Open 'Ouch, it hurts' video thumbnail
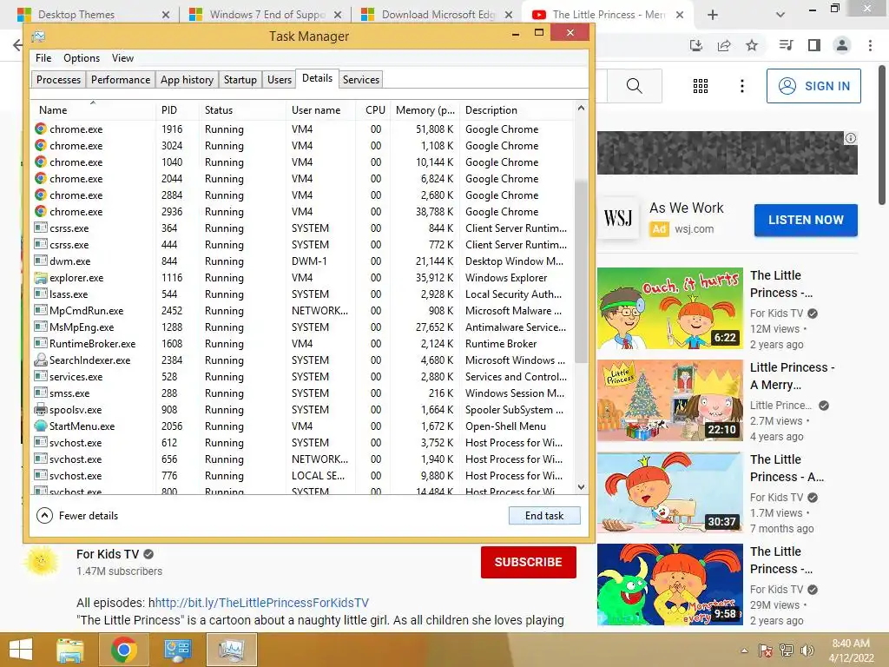This screenshot has width=889, height=667. [669, 308]
